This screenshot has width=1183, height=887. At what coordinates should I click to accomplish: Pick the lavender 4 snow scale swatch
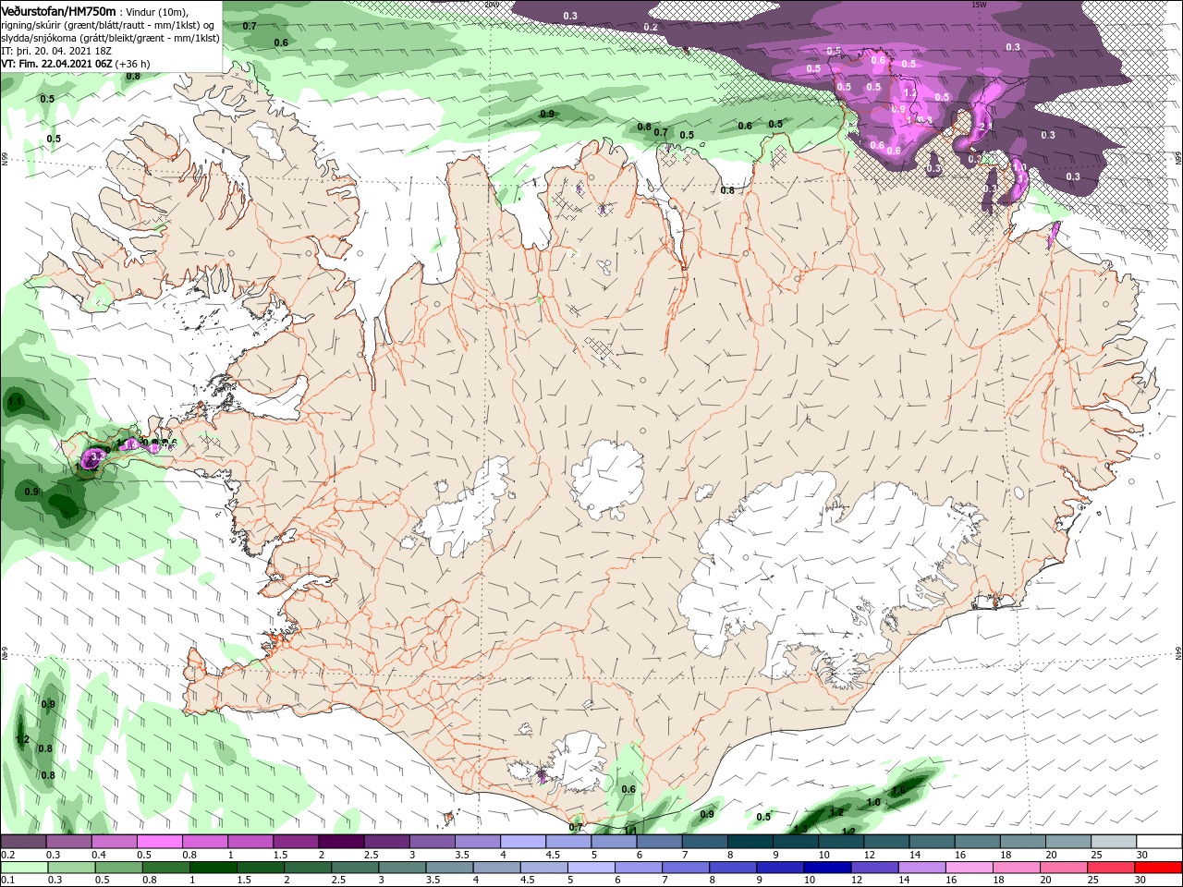tap(521, 842)
